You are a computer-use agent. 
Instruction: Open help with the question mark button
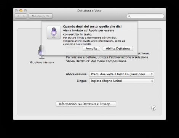point(153,108)
